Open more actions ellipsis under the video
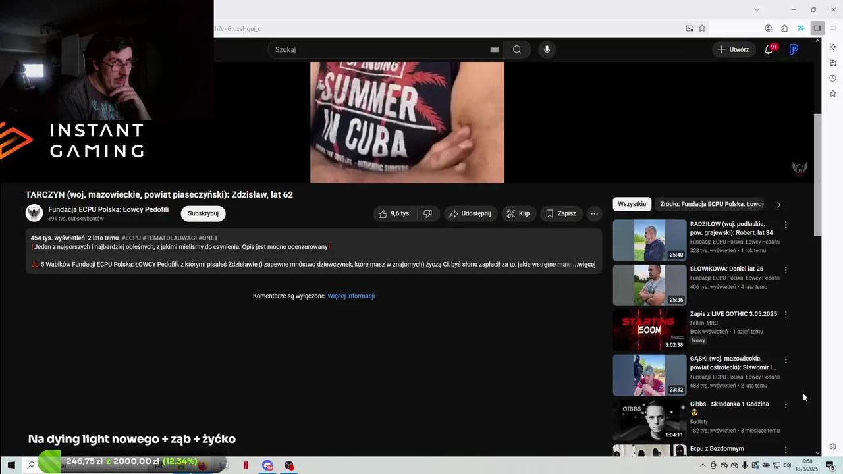Image resolution: width=843 pixels, height=474 pixels. coord(594,213)
